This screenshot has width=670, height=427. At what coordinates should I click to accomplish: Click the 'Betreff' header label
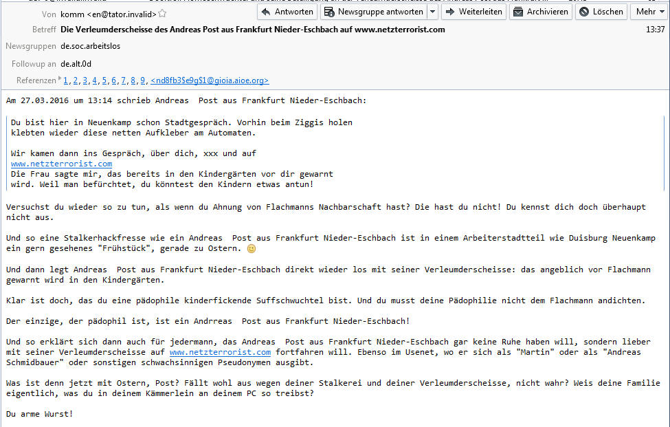pyautogui.click(x=44, y=30)
